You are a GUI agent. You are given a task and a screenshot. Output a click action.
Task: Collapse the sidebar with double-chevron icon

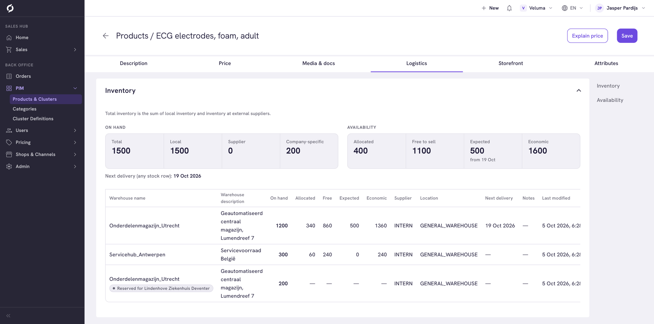point(8,316)
